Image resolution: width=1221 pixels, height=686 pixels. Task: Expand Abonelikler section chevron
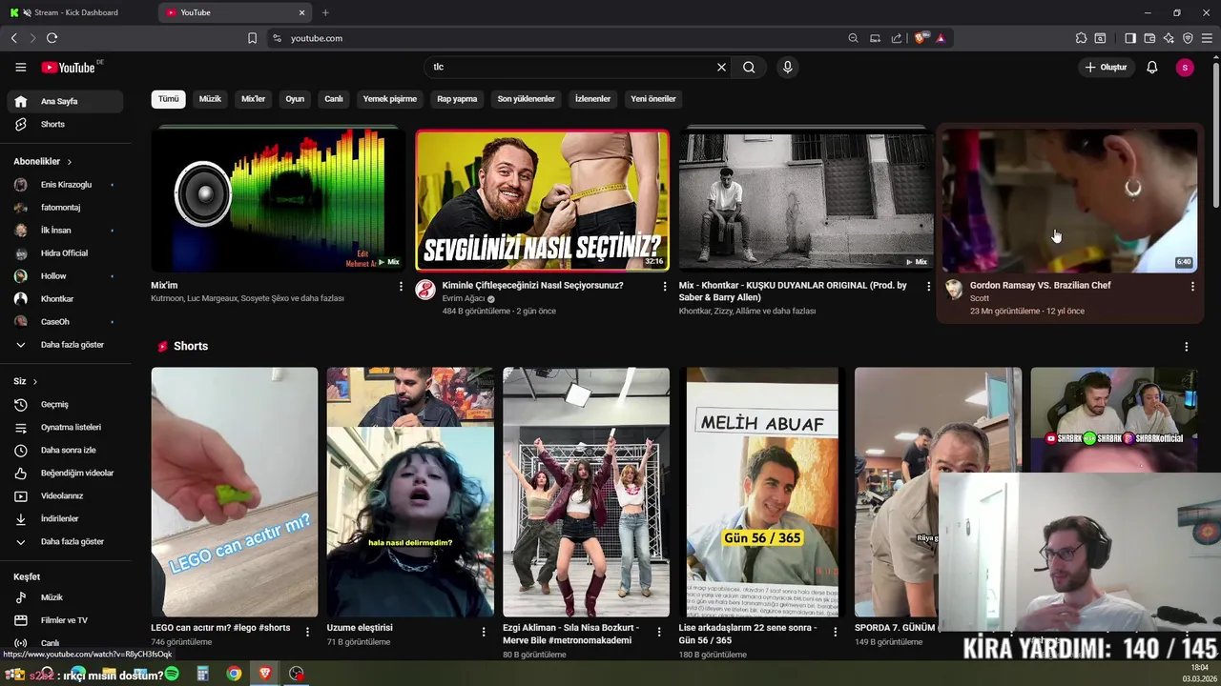pos(69,162)
